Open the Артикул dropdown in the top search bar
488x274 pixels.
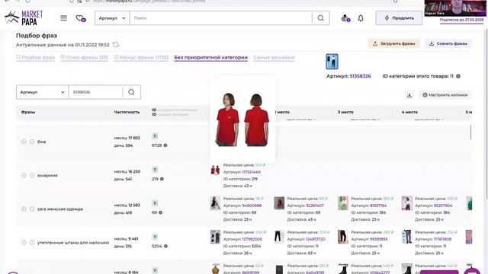coord(112,18)
